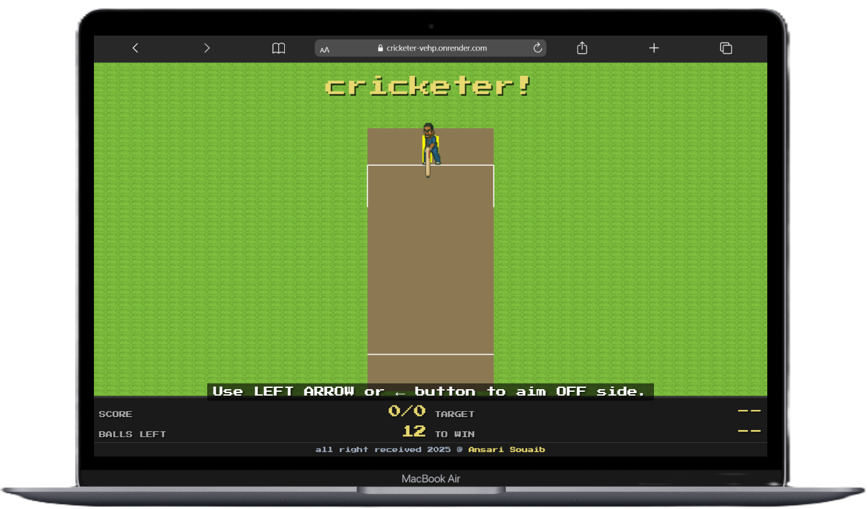Image resolution: width=867 pixels, height=509 pixels.
Task: Click the Ansari Souaib link
Action: (506, 449)
